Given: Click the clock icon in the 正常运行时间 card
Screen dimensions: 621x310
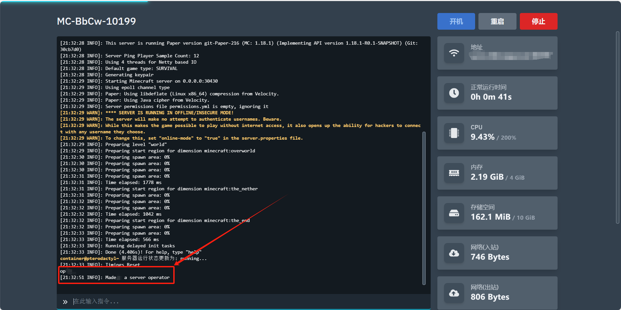Looking at the screenshot, I should click(454, 93).
